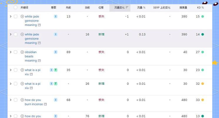The image size is (219, 118).
Task: Click 流量 % column header
Action: coord(141,8)
